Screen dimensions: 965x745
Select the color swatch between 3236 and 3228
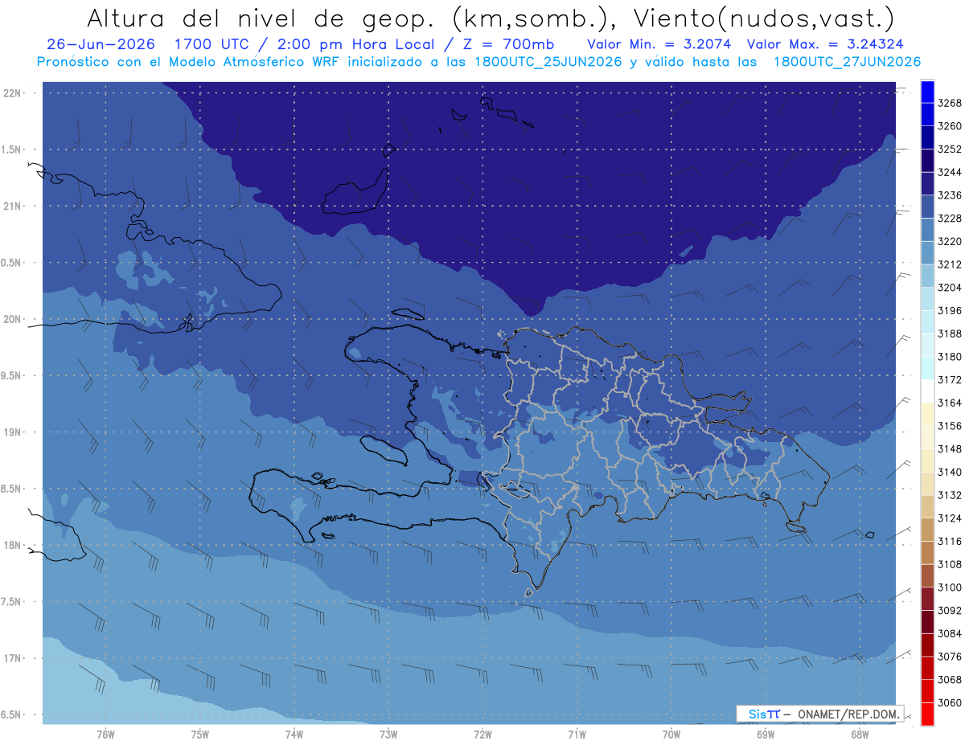click(926, 207)
